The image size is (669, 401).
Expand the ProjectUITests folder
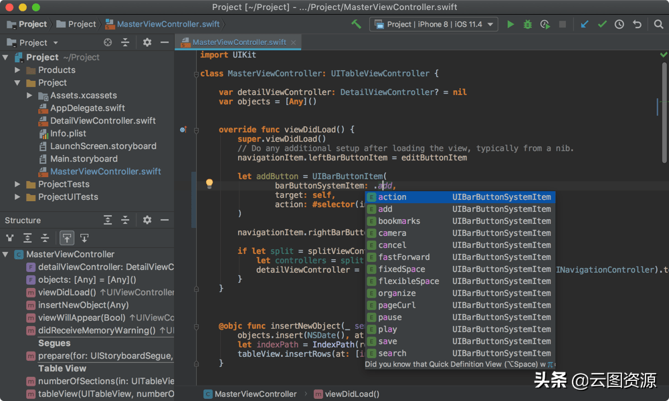click(x=17, y=197)
